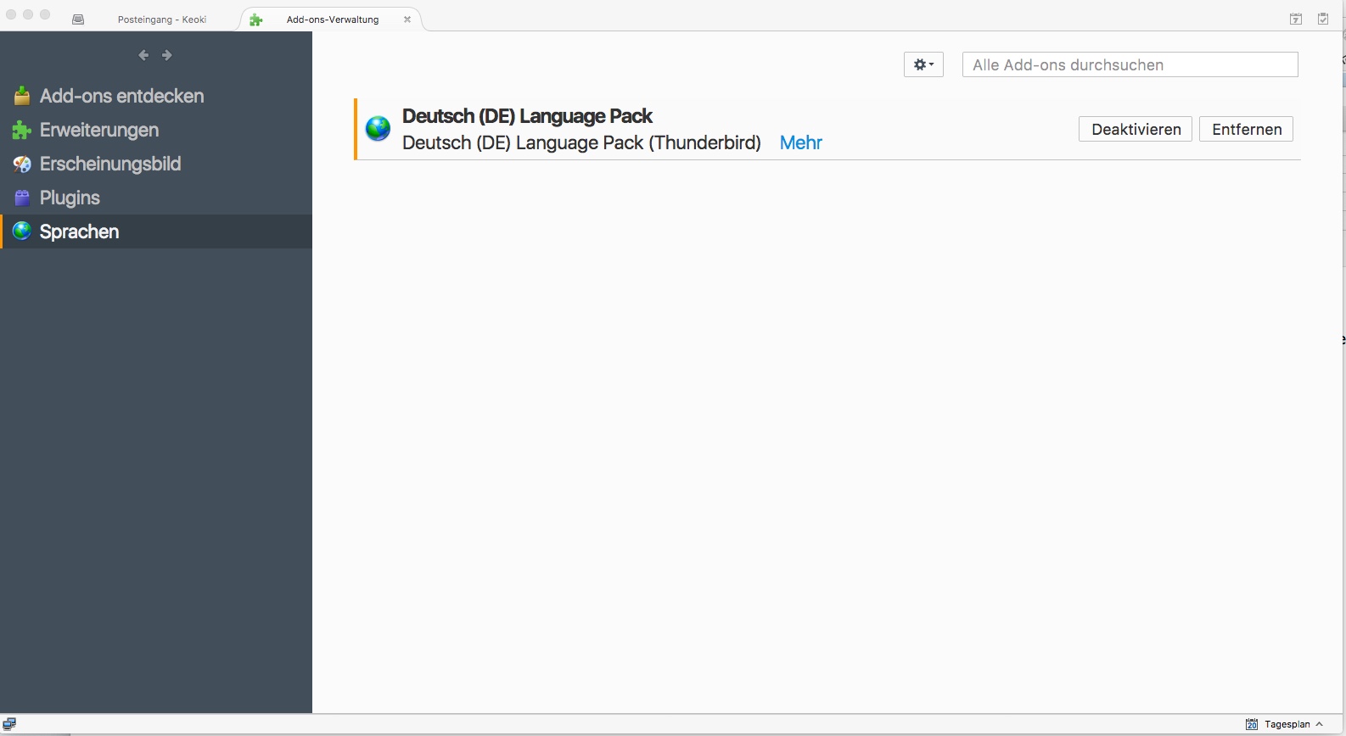Switch to the Erscheinungsbild category
Viewport: 1346px width, 736px height.
point(156,164)
